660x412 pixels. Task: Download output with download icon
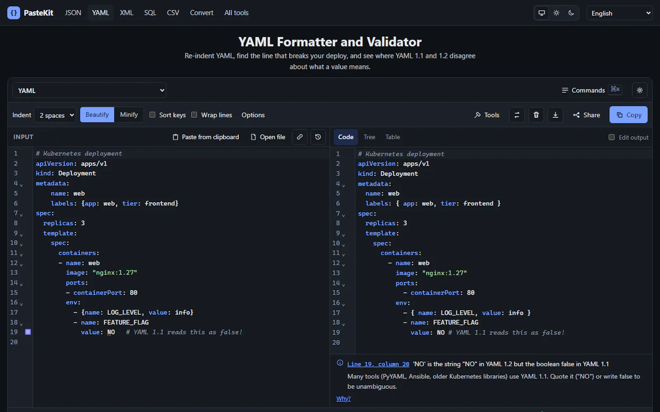click(556, 115)
